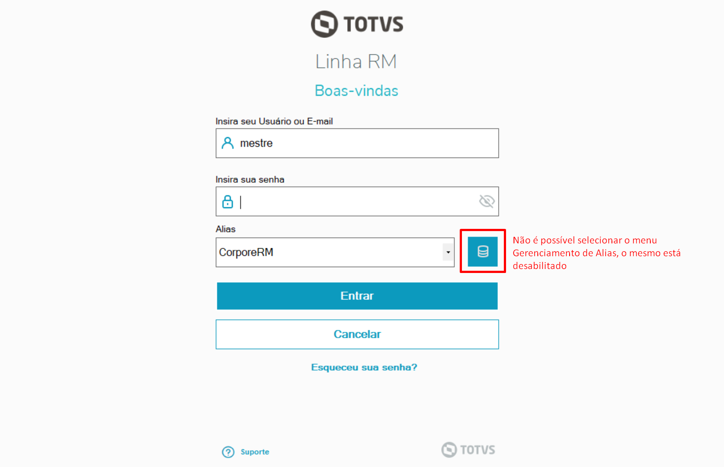Click the Insira seu Usuário ou E-mail label
Viewport: 724px width, 467px height.
pyautogui.click(x=274, y=121)
